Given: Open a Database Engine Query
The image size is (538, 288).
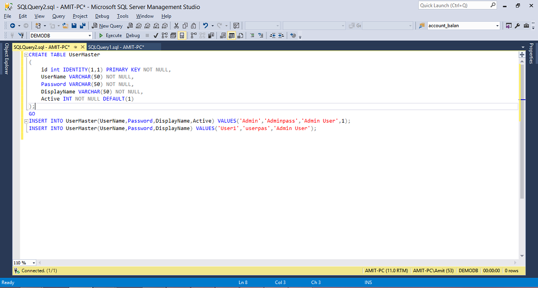Looking at the screenshot, I should click(x=130, y=25).
